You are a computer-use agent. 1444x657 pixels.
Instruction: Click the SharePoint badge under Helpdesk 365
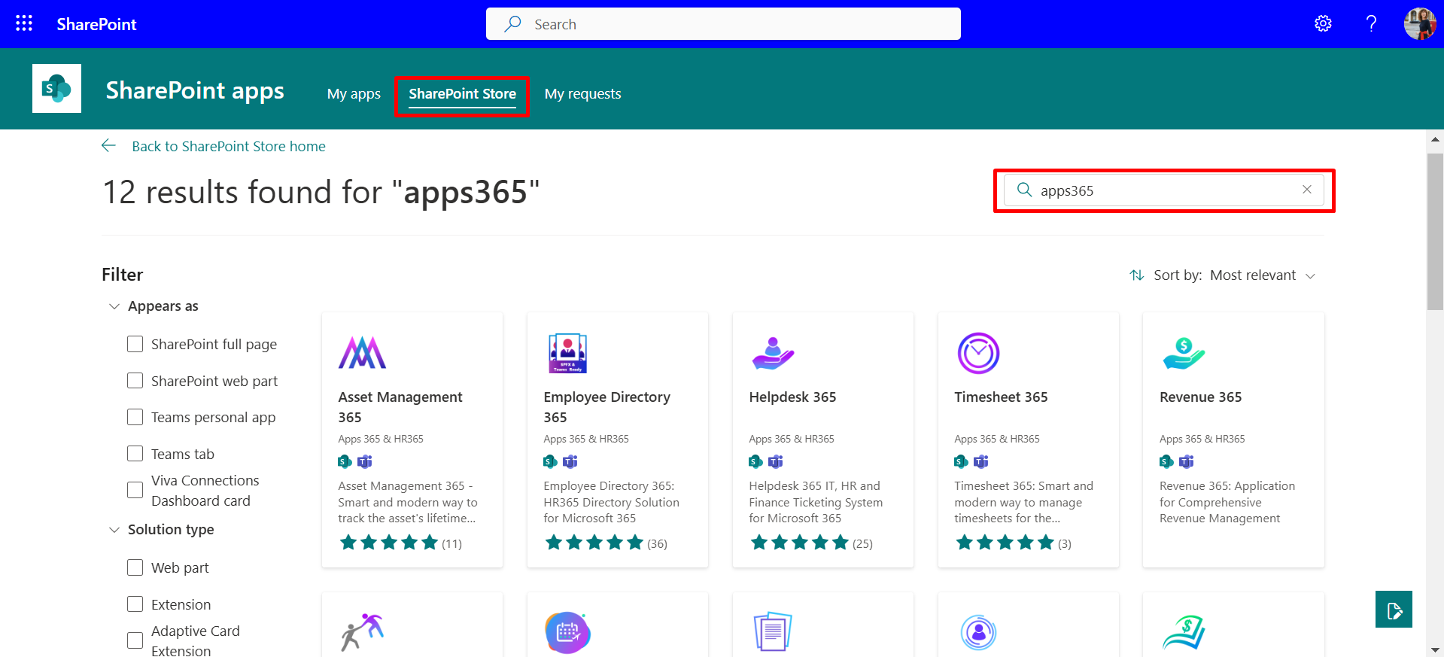click(755, 461)
